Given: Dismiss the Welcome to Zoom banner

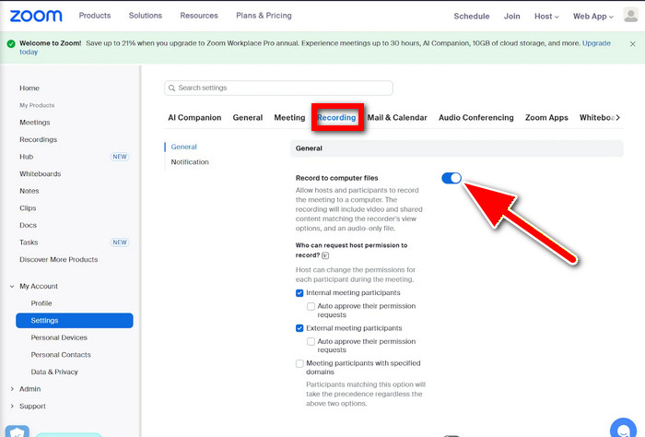Looking at the screenshot, I should (x=632, y=43).
